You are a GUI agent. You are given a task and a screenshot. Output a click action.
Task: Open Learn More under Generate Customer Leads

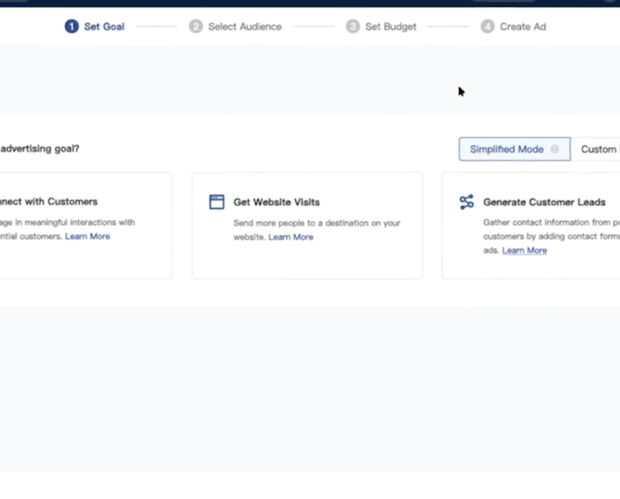tap(524, 250)
